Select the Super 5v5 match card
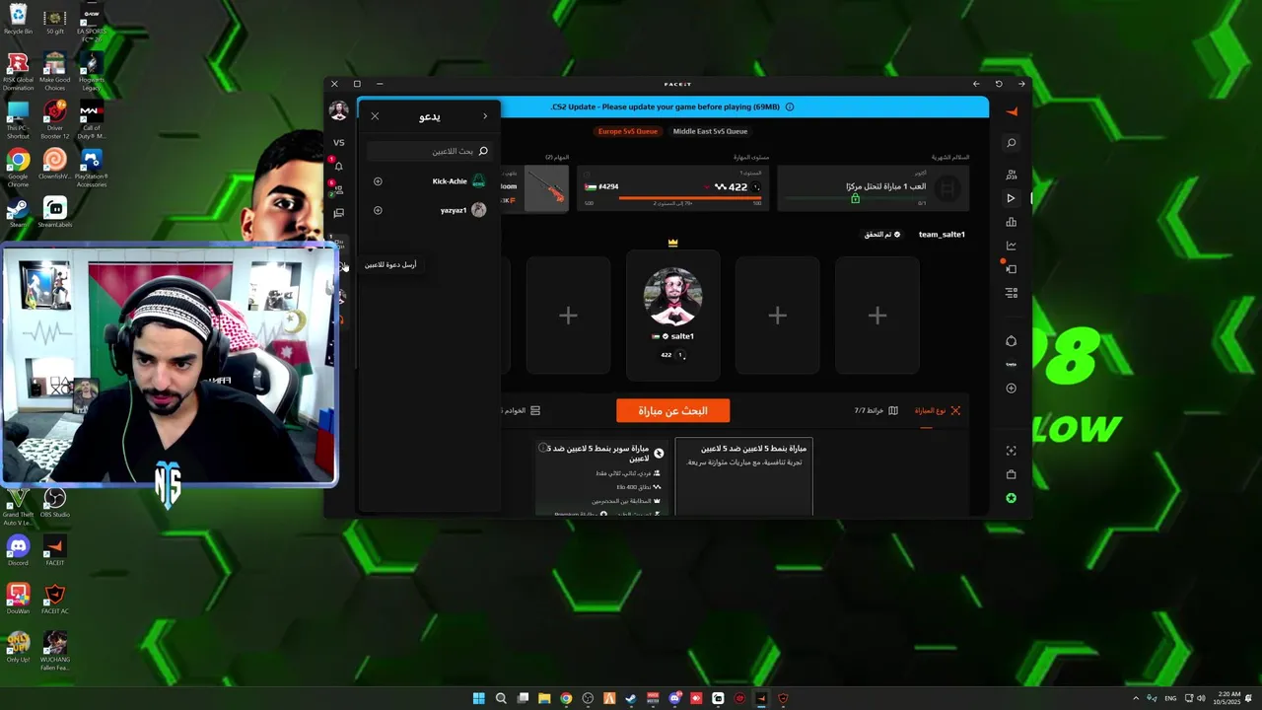 pyautogui.click(x=602, y=477)
